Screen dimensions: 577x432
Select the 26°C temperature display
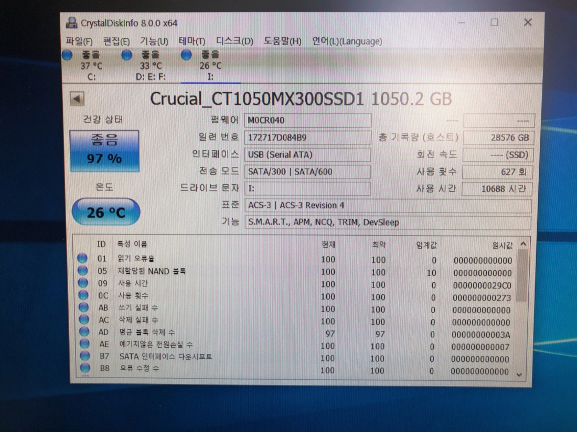pyautogui.click(x=105, y=211)
